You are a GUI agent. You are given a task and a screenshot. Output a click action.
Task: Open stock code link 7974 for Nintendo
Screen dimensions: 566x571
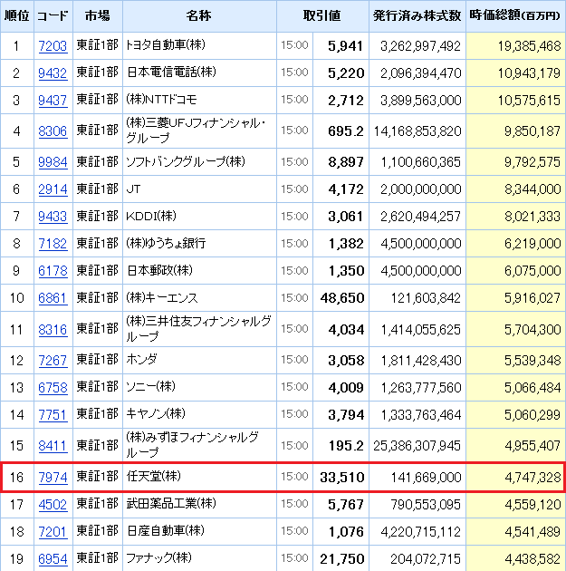point(53,478)
